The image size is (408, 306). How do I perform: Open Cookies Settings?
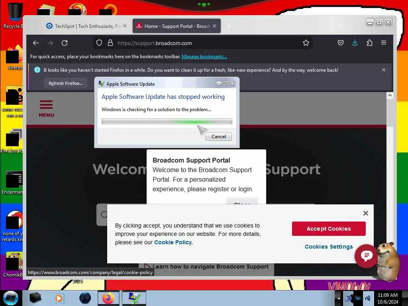coord(329,247)
